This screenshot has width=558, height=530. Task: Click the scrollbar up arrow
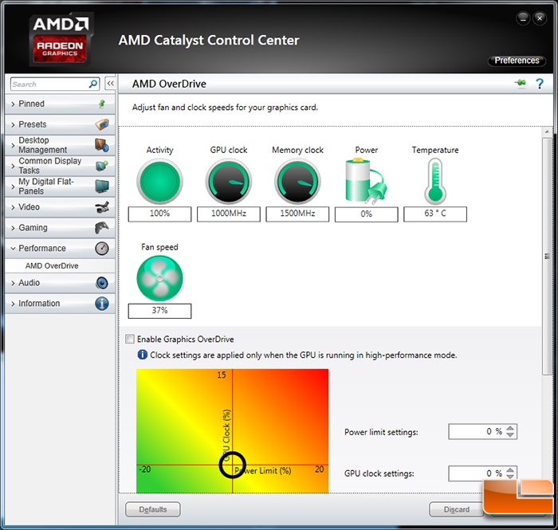pyautogui.click(x=547, y=132)
